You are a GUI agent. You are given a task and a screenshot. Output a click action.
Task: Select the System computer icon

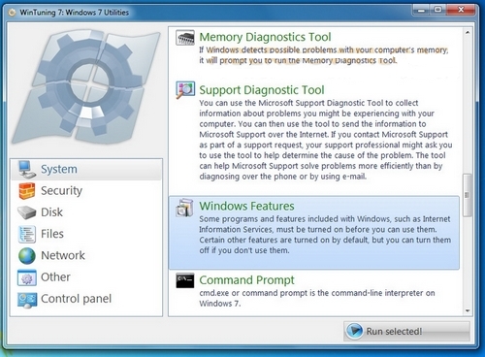pos(27,169)
